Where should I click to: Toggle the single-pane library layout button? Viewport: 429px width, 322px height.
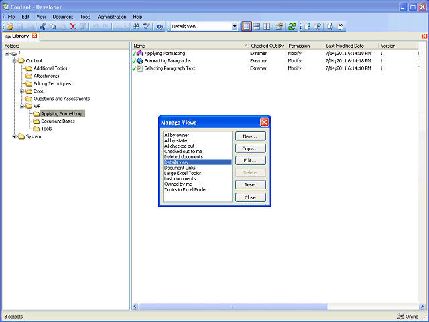pos(247,27)
